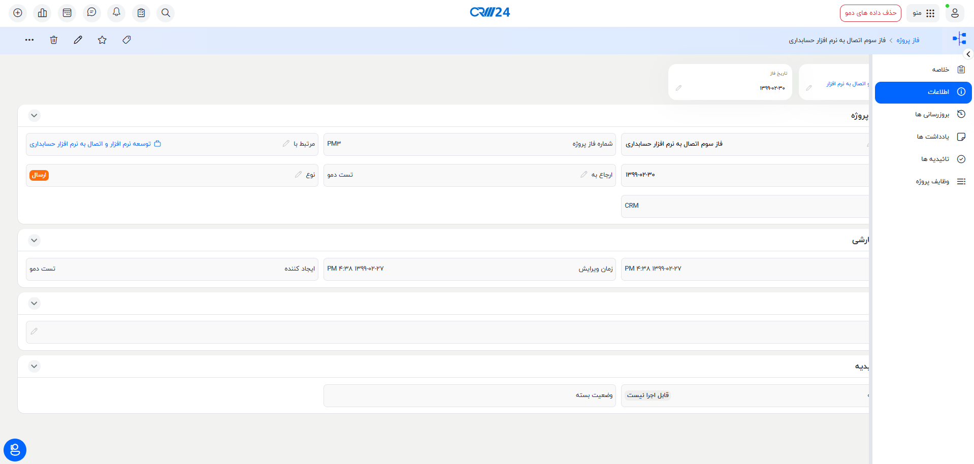Delete record using the trash icon
974x464 pixels.
(54, 40)
